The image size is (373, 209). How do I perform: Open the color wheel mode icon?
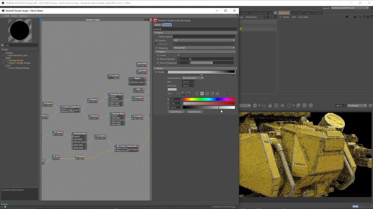pyautogui.click(x=178, y=93)
